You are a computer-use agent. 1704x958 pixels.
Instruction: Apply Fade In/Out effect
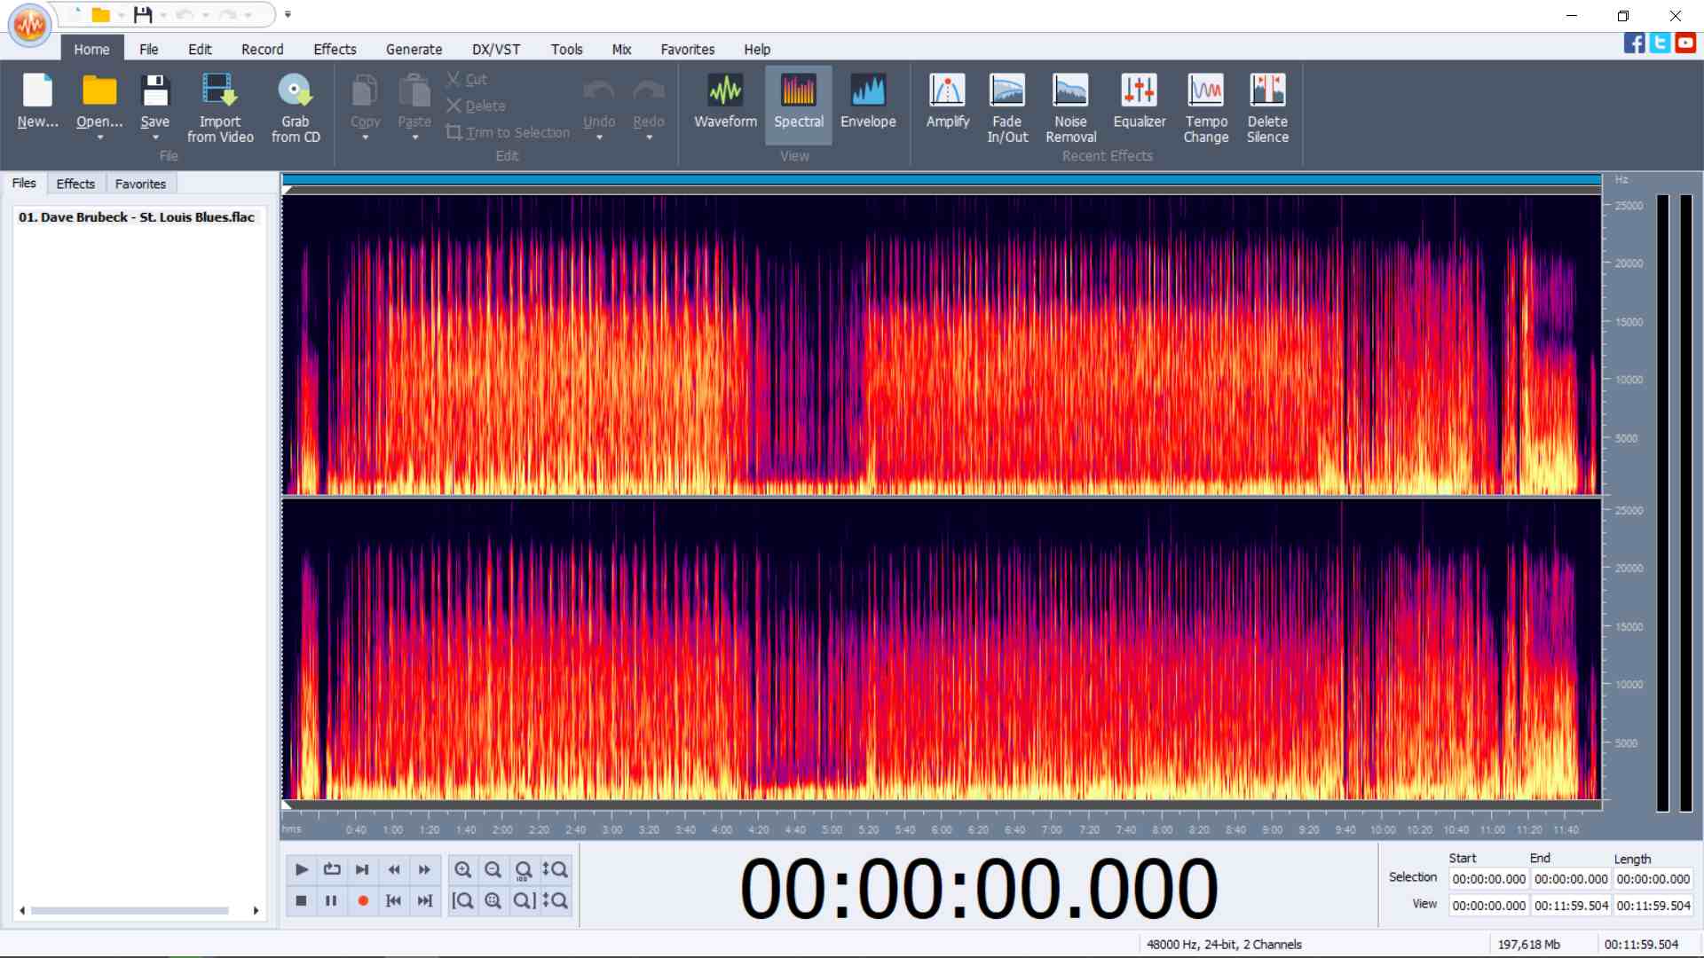pyautogui.click(x=1007, y=107)
